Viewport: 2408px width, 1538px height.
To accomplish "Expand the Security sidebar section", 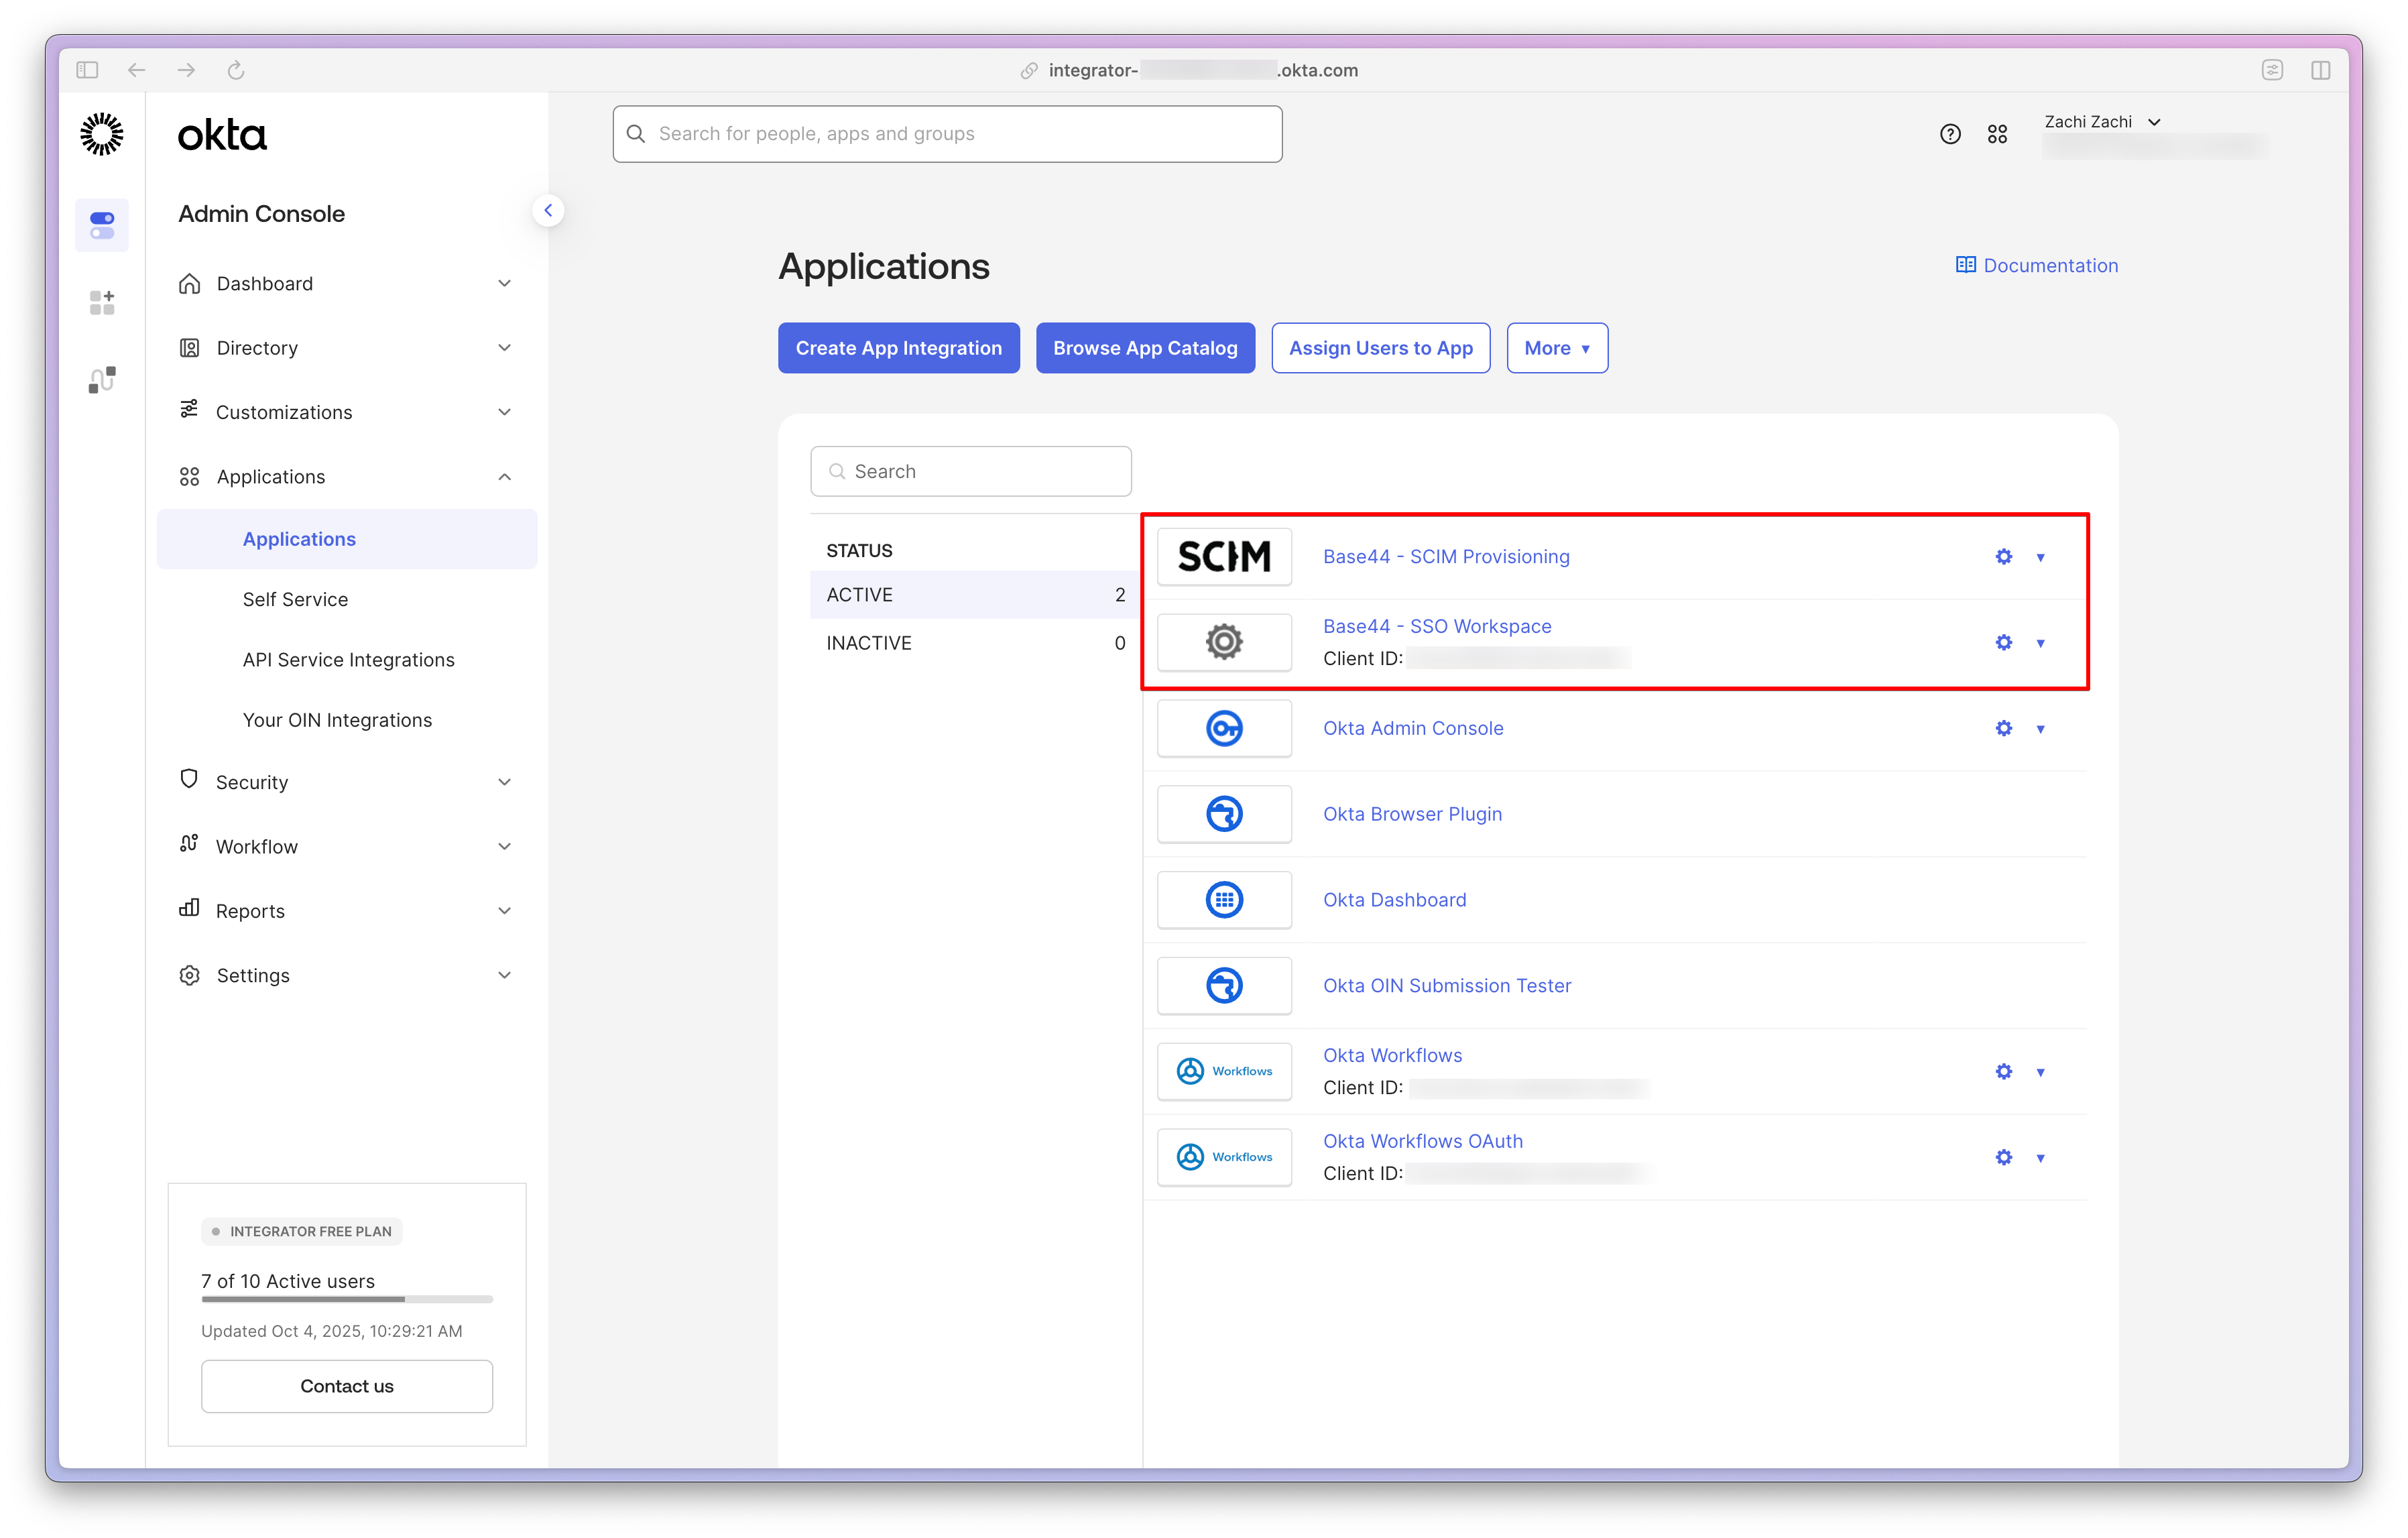I will pyautogui.click(x=346, y=782).
